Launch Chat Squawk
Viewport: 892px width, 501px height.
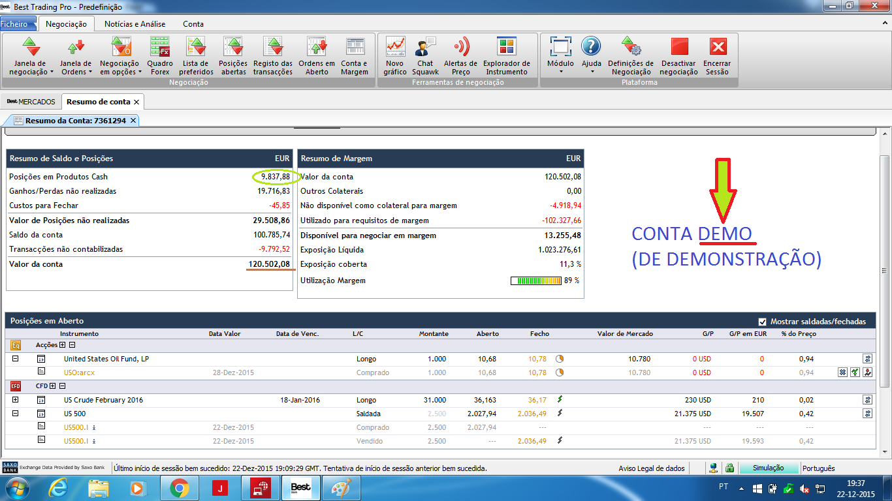pyautogui.click(x=425, y=56)
